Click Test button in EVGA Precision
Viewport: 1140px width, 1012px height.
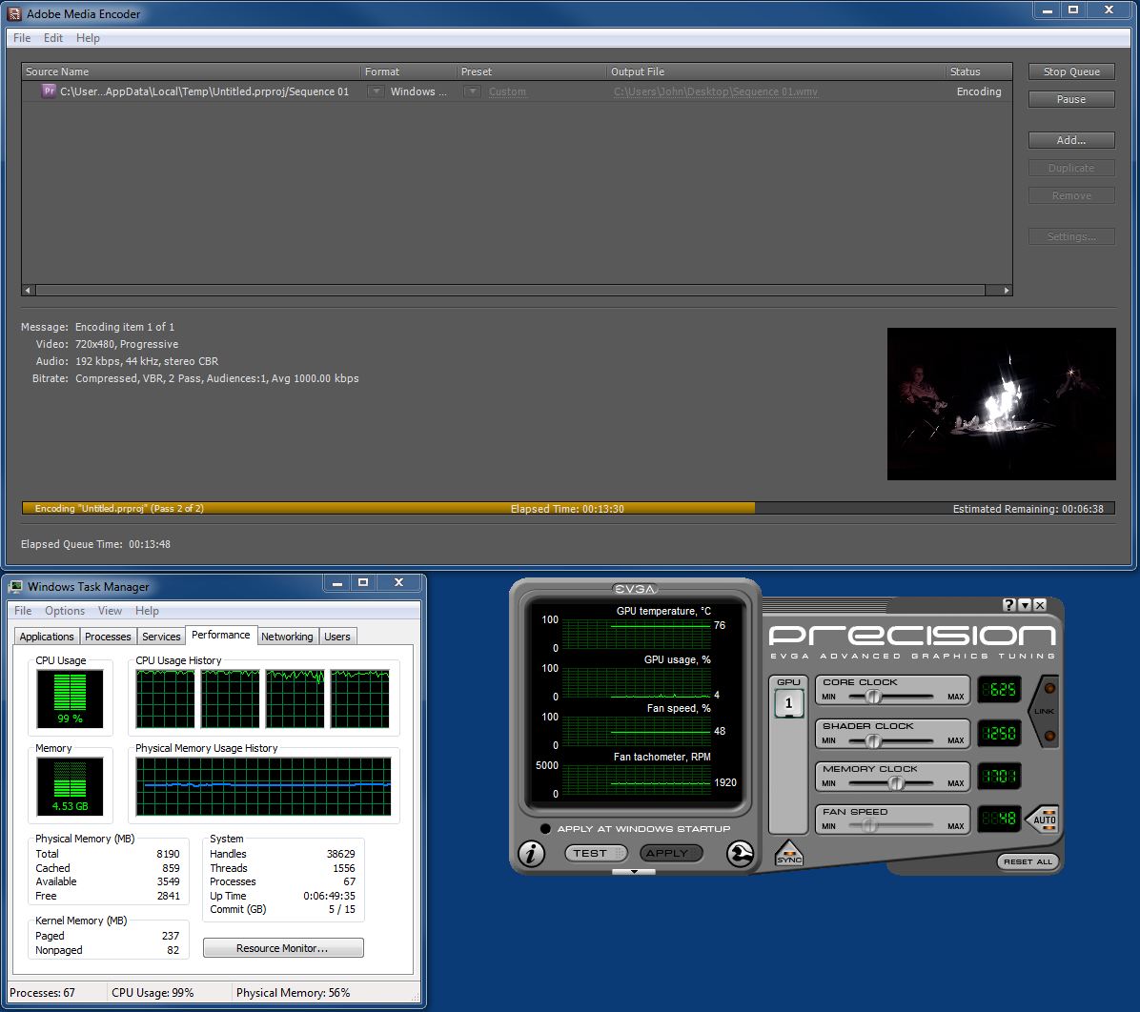tap(596, 854)
